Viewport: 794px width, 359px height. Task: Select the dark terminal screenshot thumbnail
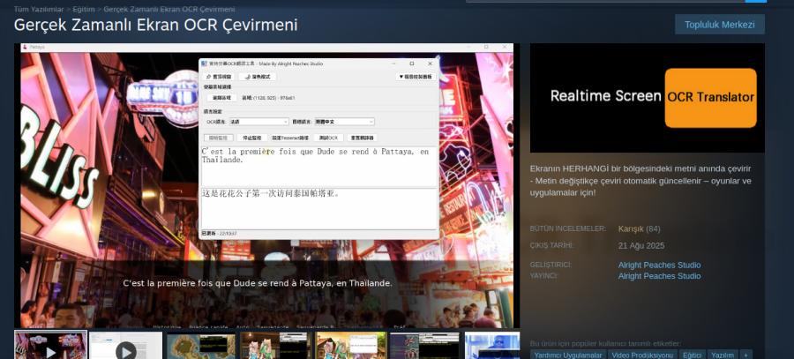click(x=425, y=346)
